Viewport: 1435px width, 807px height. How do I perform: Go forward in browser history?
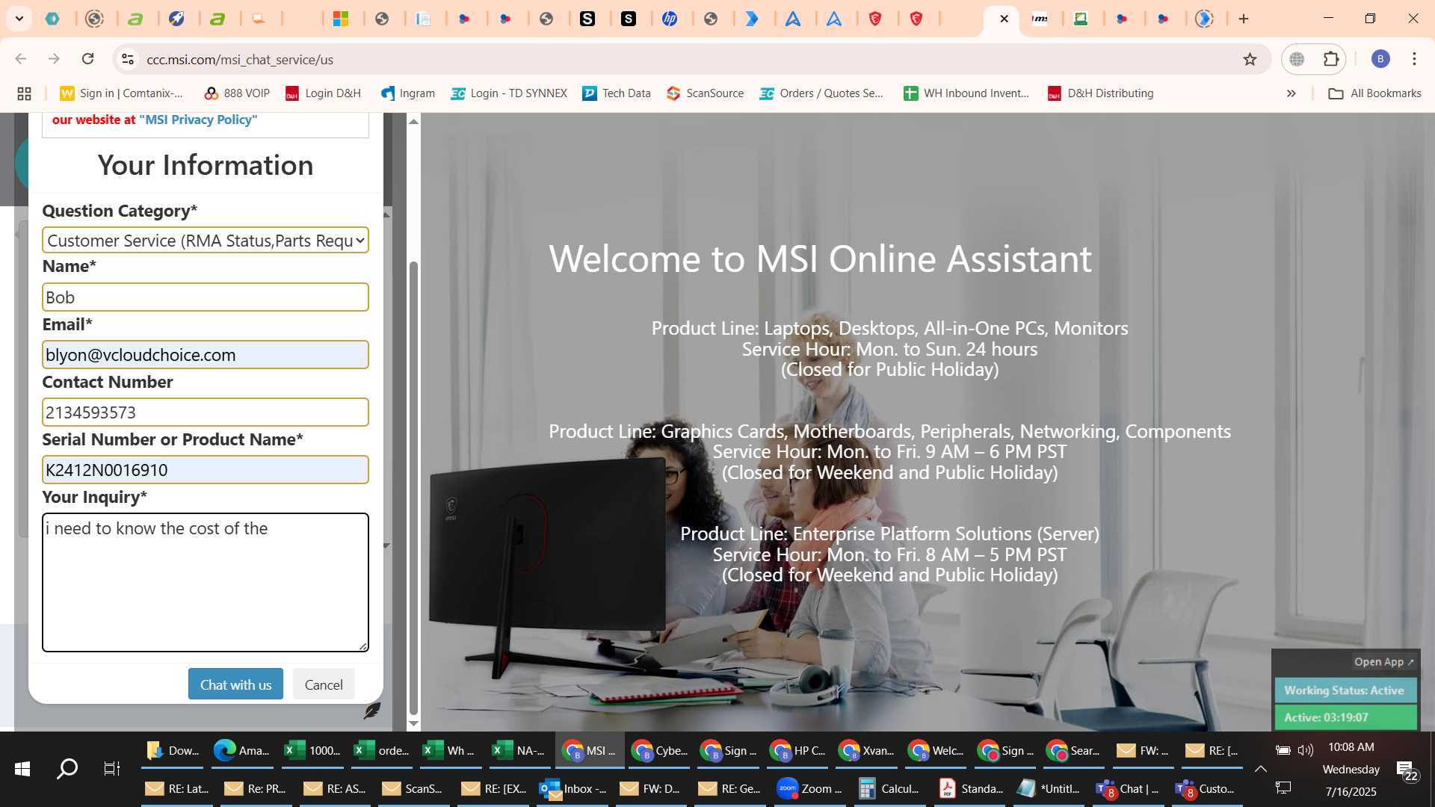tap(54, 59)
